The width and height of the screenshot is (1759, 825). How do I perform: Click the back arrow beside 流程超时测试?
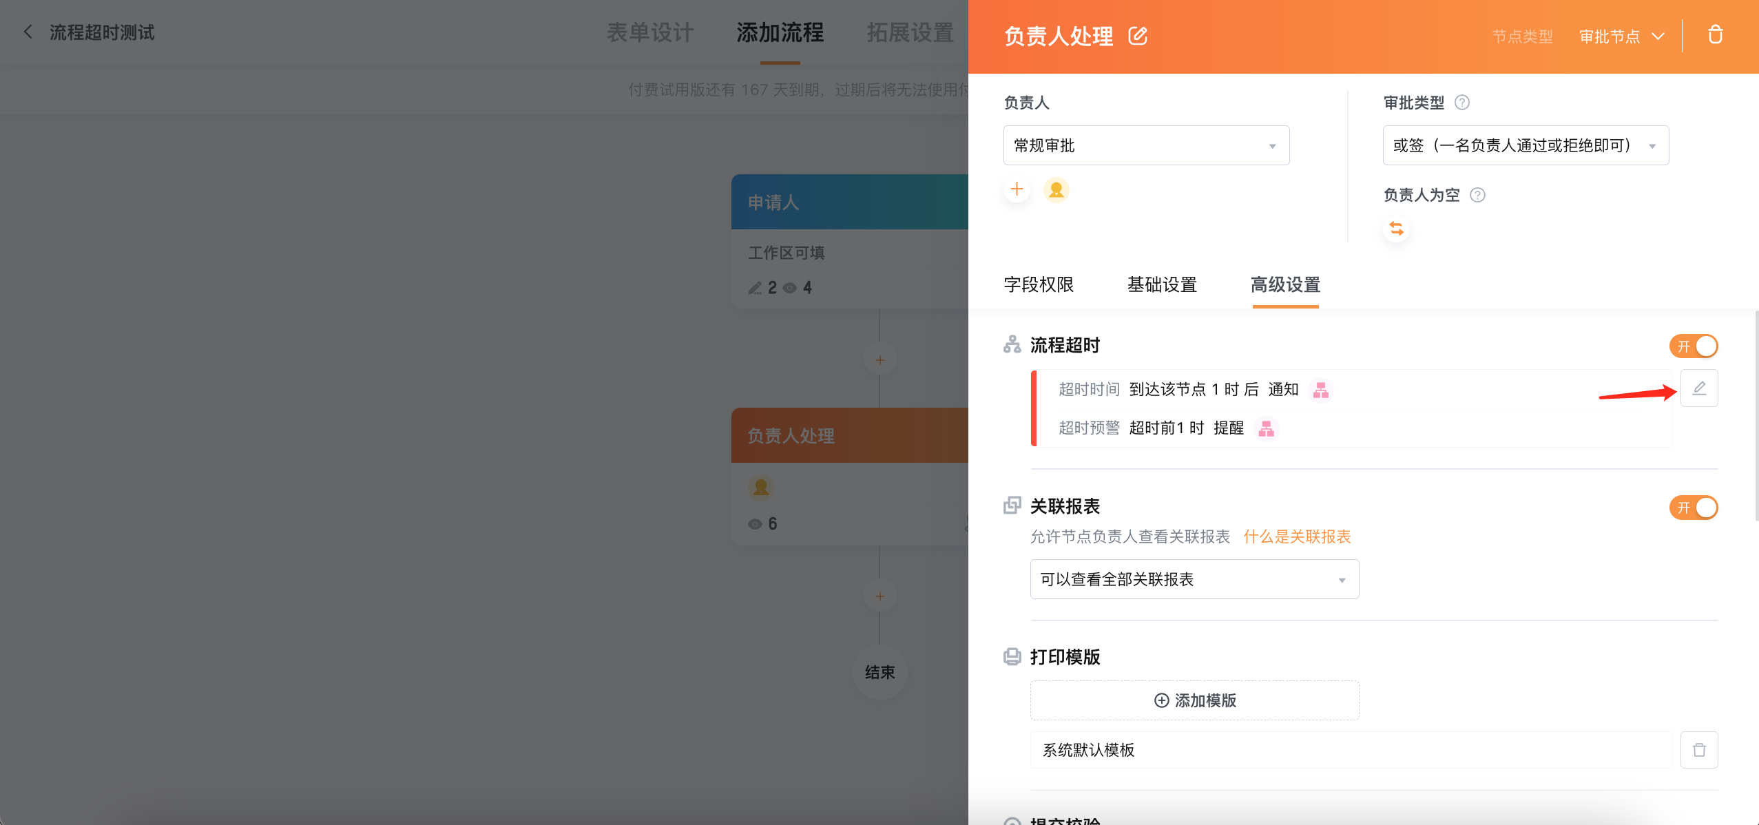click(x=28, y=32)
